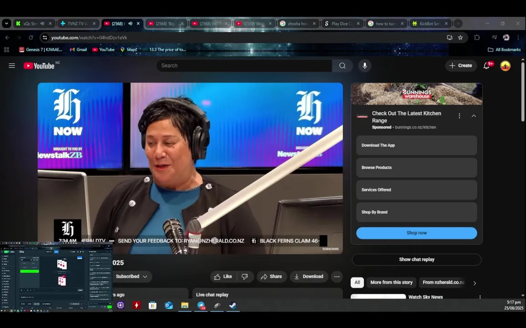Viewport: 526px width, 328px height.
Task: Click the blue Shop now button
Action: [416, 233]
